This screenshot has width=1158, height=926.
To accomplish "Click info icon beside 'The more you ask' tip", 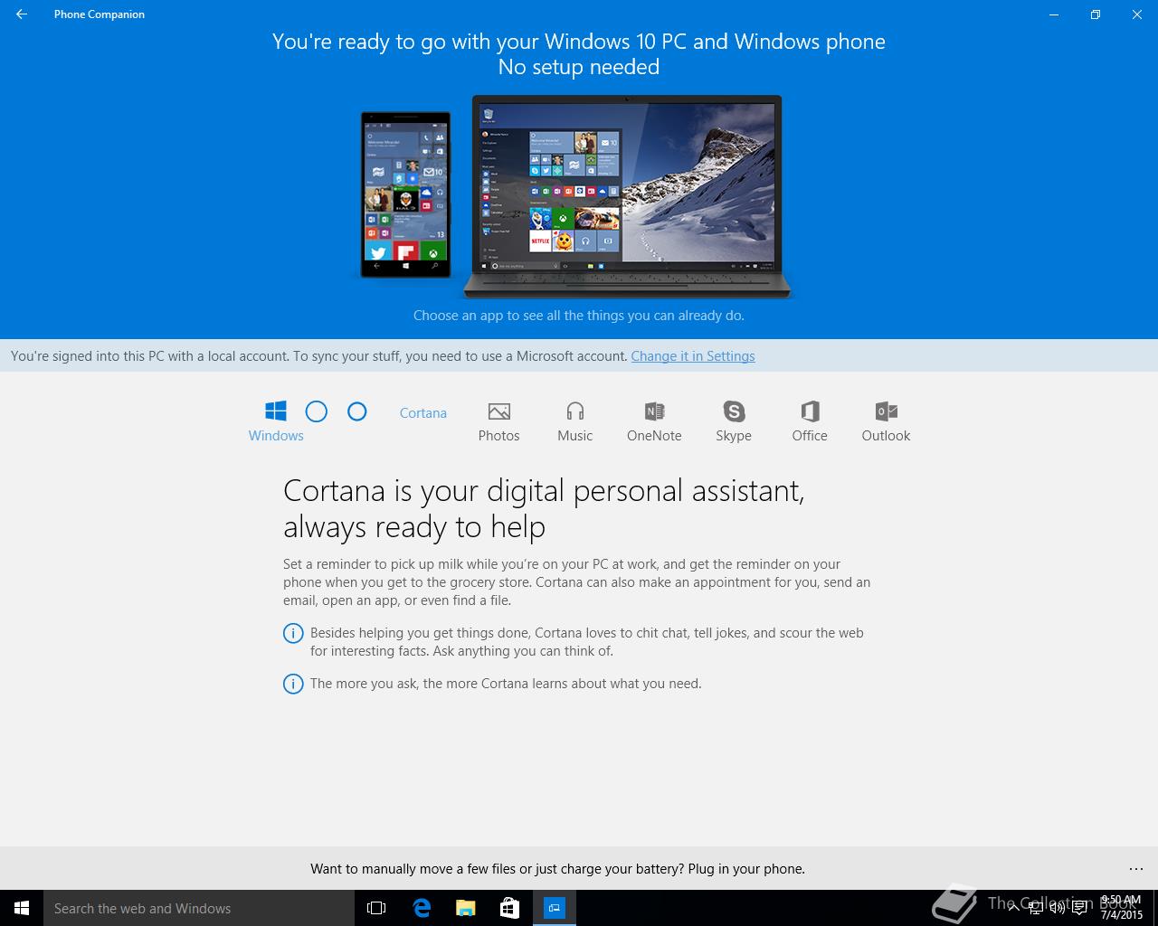I will coord(293,685).
